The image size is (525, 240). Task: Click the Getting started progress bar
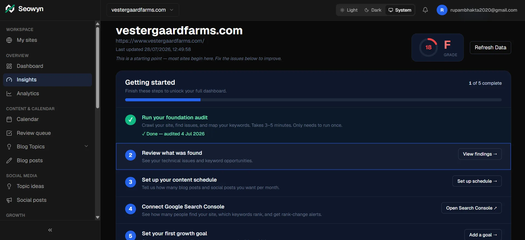coord(313,100)
